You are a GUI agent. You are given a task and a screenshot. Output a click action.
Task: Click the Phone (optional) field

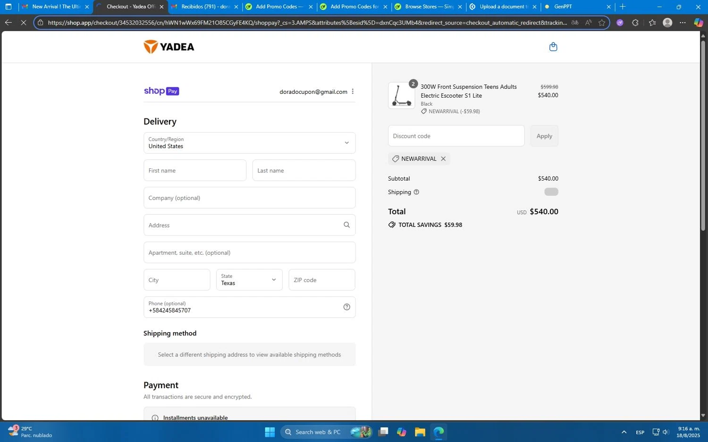(x=249, y=307)
